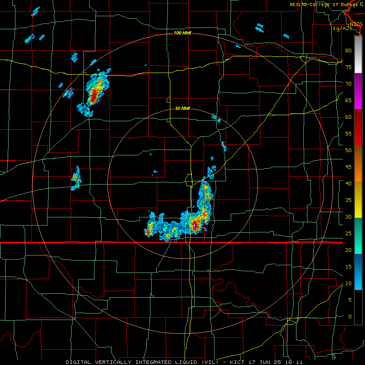Click the '17 JUN 25 10:11' timestamp
Image resolution: width=365 pixels, height=365 pixels.
coord(276,362)
